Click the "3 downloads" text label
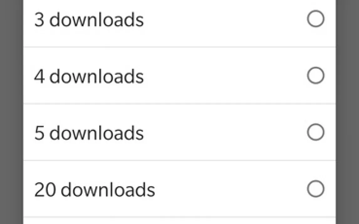Image resolution: width=359 pixels, height=224 pixels. coord(89,20)
